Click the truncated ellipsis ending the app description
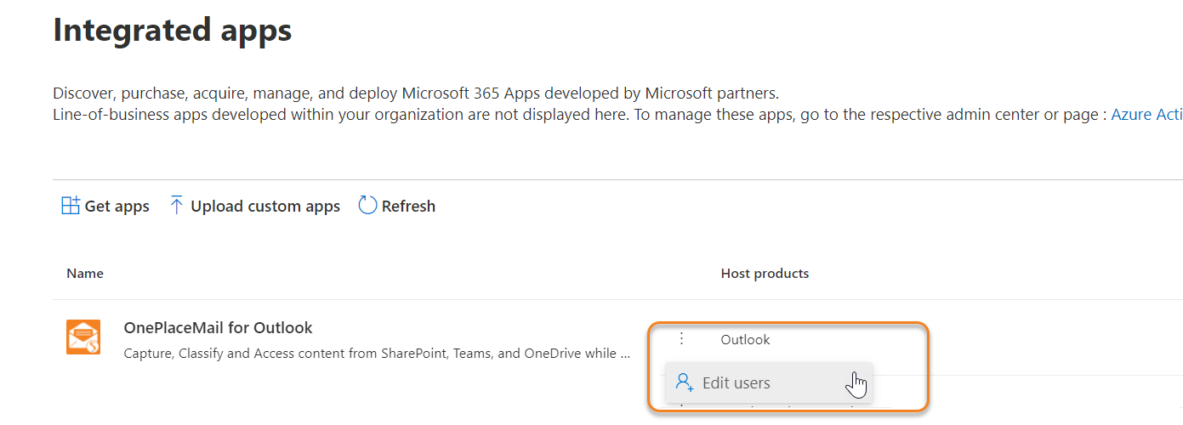The image size is (1183, 425). click(625, 354)
